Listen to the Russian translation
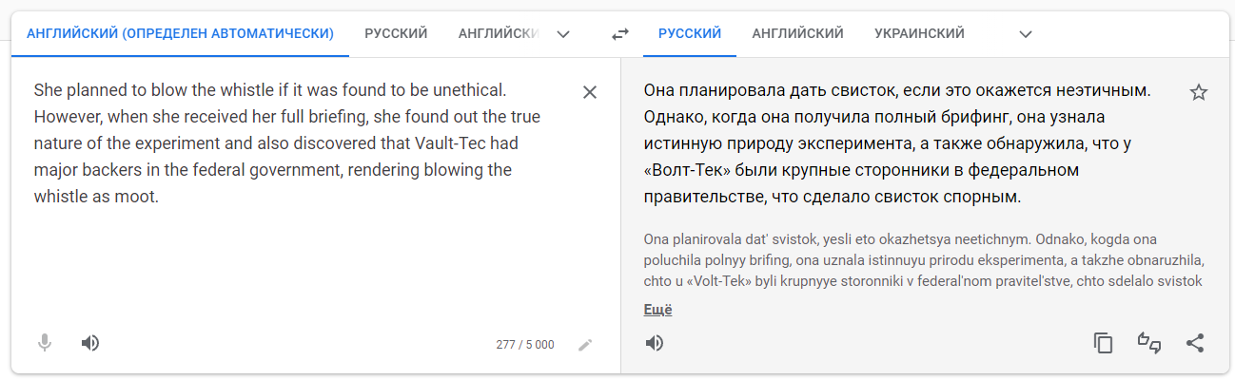This screenshot has width=1235, height=380. tap(655, 343)
